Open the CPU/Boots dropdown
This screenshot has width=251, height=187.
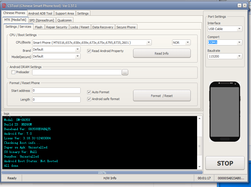click(149, 43)
